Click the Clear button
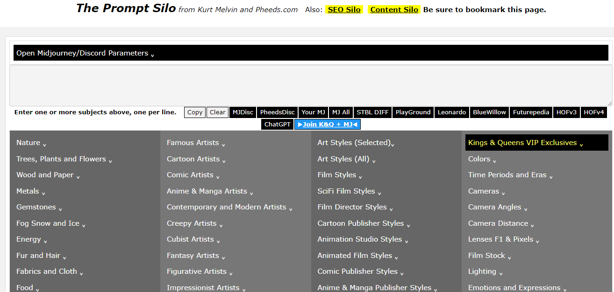614x292 pixels. coord(217,112)
